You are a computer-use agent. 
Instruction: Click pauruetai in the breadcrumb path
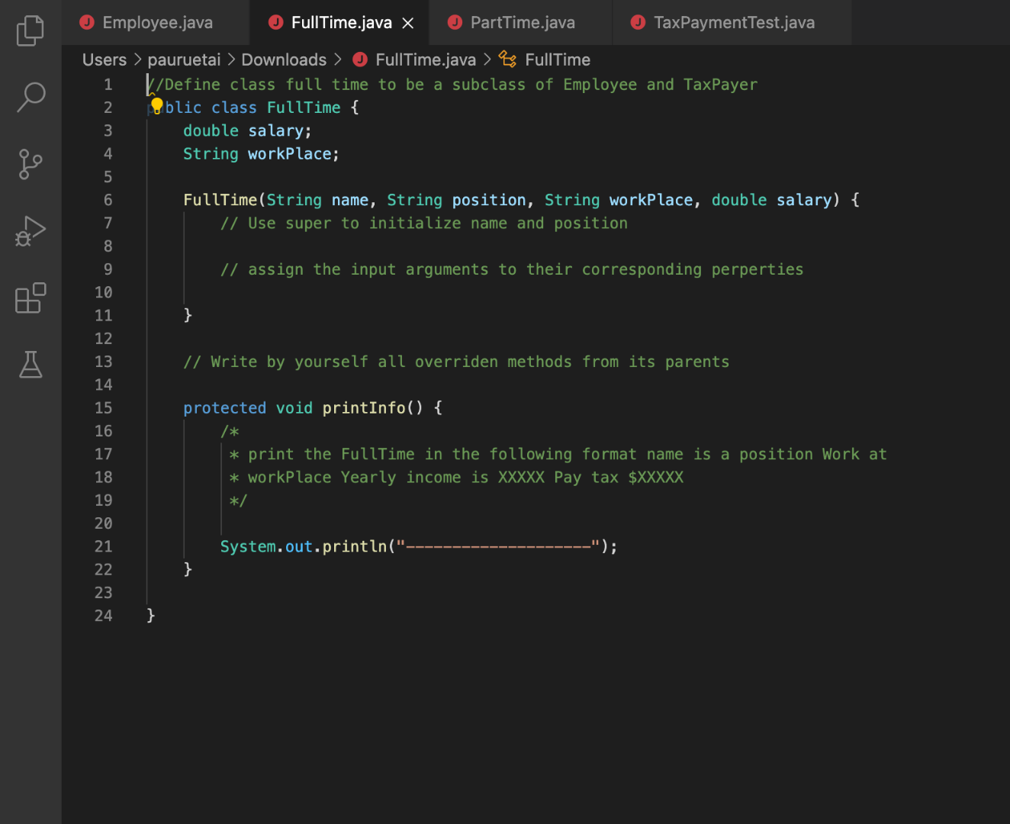tap(184, 60)
